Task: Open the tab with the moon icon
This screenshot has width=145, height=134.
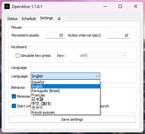Action: click(x=62, y=19)
